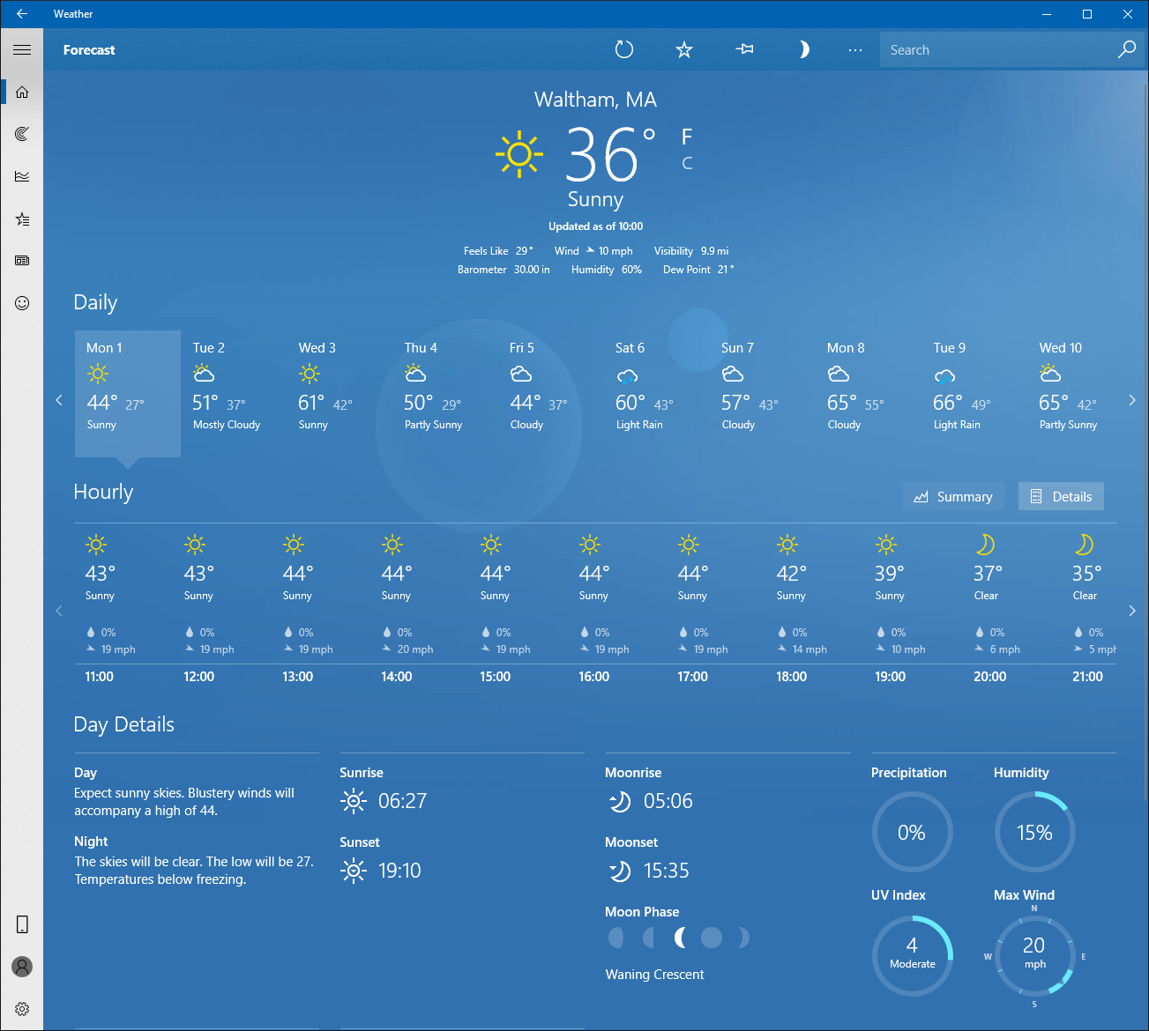Open Settings gear in sidebar
1149x1031 pixels.
[22, 1009]
